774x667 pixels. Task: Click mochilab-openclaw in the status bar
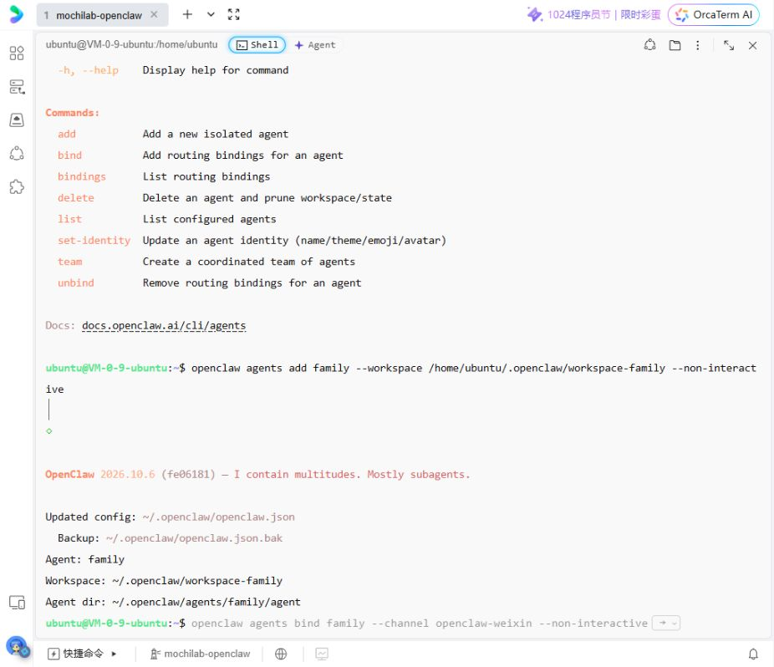pyautogui.click(x=201, y=654)
